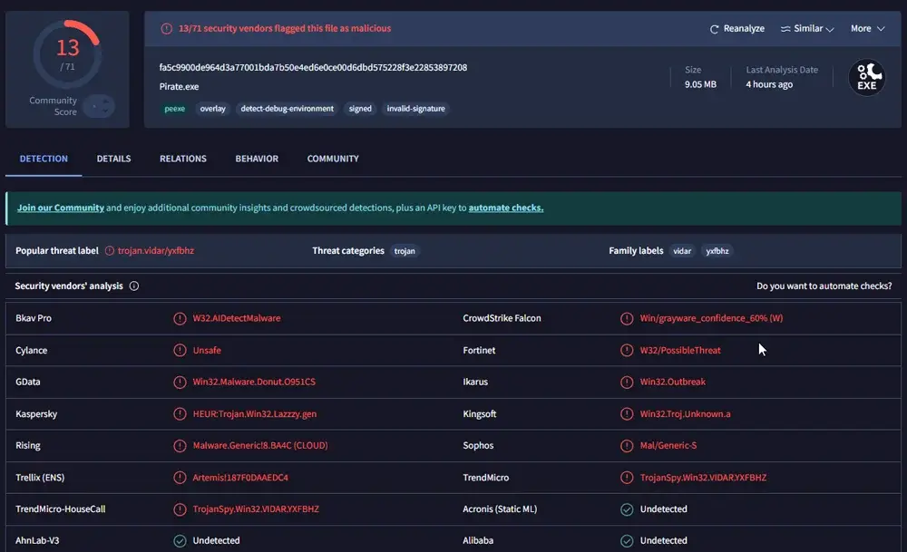Click the Similar files icon

785,29
